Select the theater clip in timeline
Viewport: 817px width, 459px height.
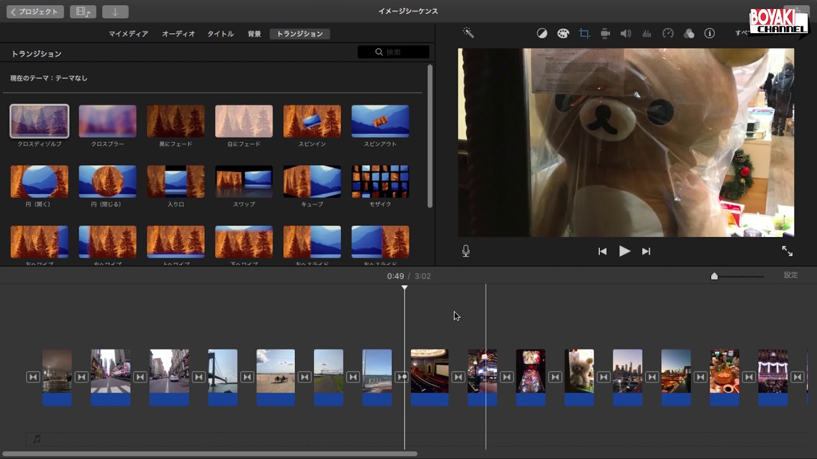coord(430,377)
